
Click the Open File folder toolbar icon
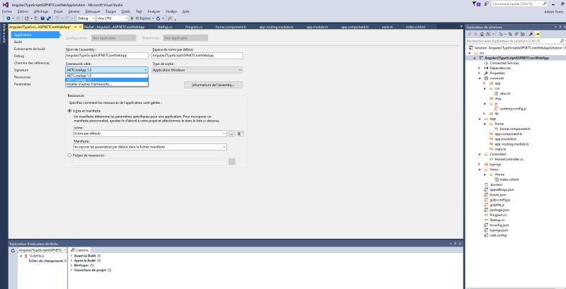click(x=37, y=18)
